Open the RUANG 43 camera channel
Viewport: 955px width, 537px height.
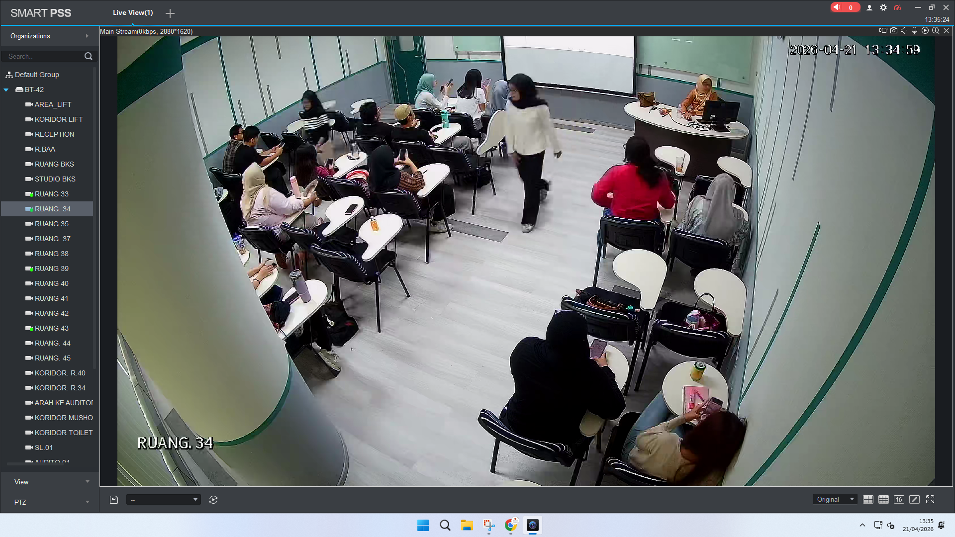[x=47, y=328]
